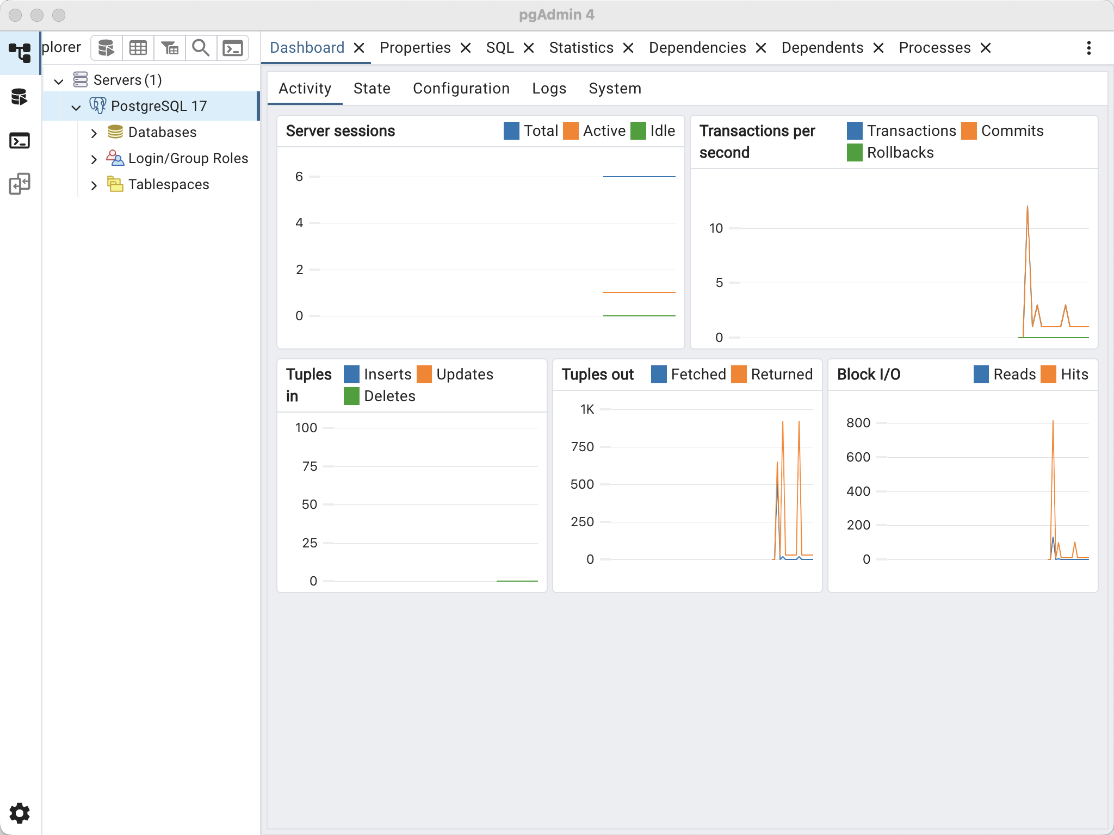Screen dimensions: 1114x835
Task: Click the Query Tool toolbar icon
Action: pos(106,48)
